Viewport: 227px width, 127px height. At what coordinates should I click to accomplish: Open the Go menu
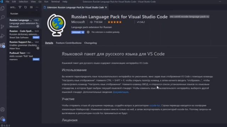point(40,1)
